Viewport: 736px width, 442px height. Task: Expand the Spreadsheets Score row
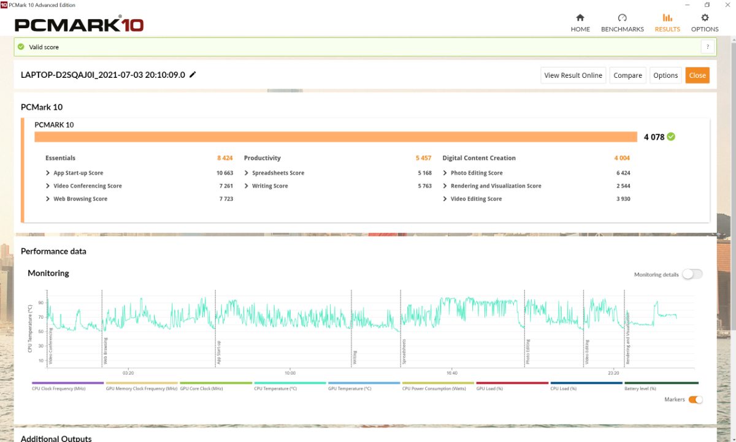pyautogui.click(x=247, y=173)
